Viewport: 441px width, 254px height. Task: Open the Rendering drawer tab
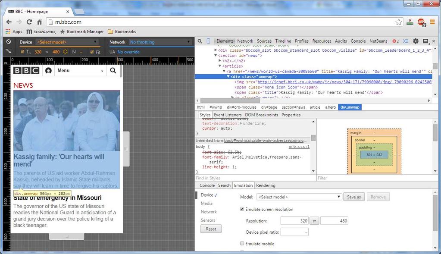(x=266, y=185)
